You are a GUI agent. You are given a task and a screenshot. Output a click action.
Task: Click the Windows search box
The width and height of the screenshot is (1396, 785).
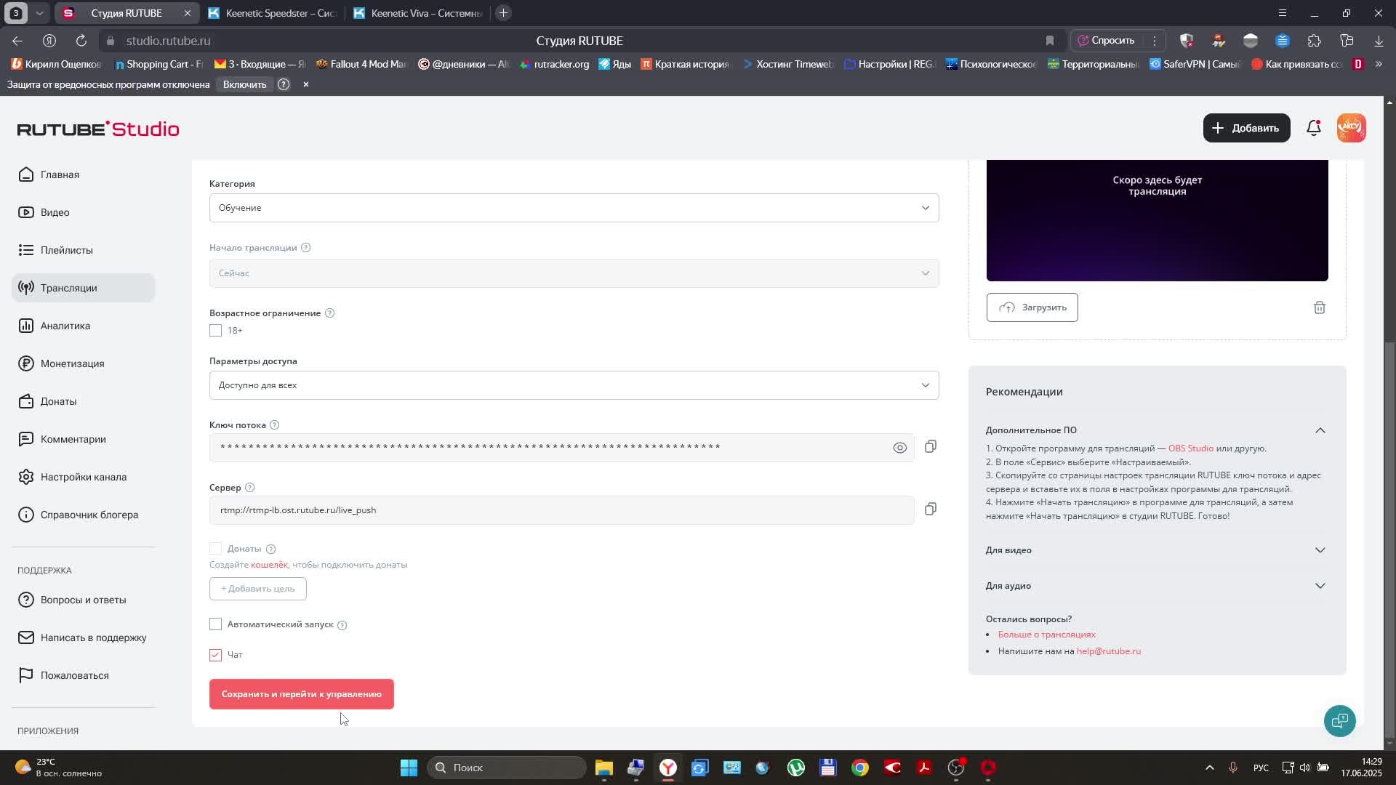coord(507,768)
